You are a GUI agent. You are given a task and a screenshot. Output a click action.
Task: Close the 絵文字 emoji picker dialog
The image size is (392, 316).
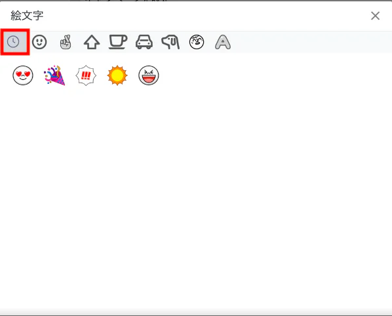click(x=375, y=16)
